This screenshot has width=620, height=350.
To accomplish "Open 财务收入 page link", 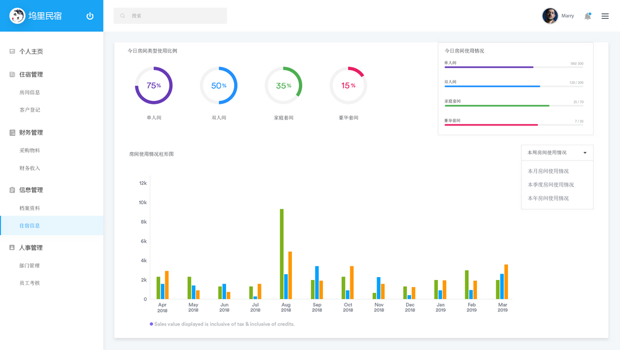I will [x=30, y=168].
